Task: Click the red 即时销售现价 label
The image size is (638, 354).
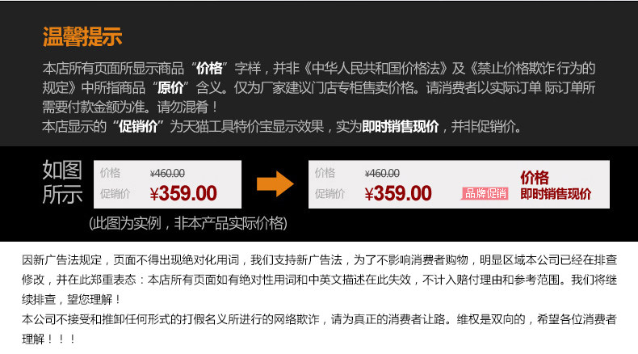Action: [556, 194]
